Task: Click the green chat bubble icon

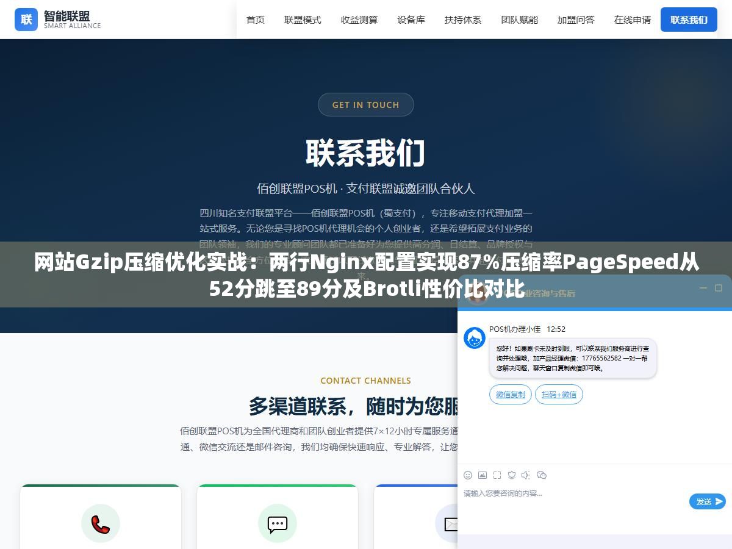Action: coord(278,523)
